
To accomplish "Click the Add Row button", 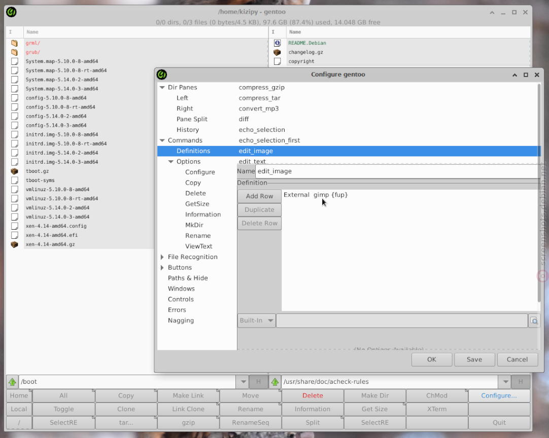I will point(259,196).
